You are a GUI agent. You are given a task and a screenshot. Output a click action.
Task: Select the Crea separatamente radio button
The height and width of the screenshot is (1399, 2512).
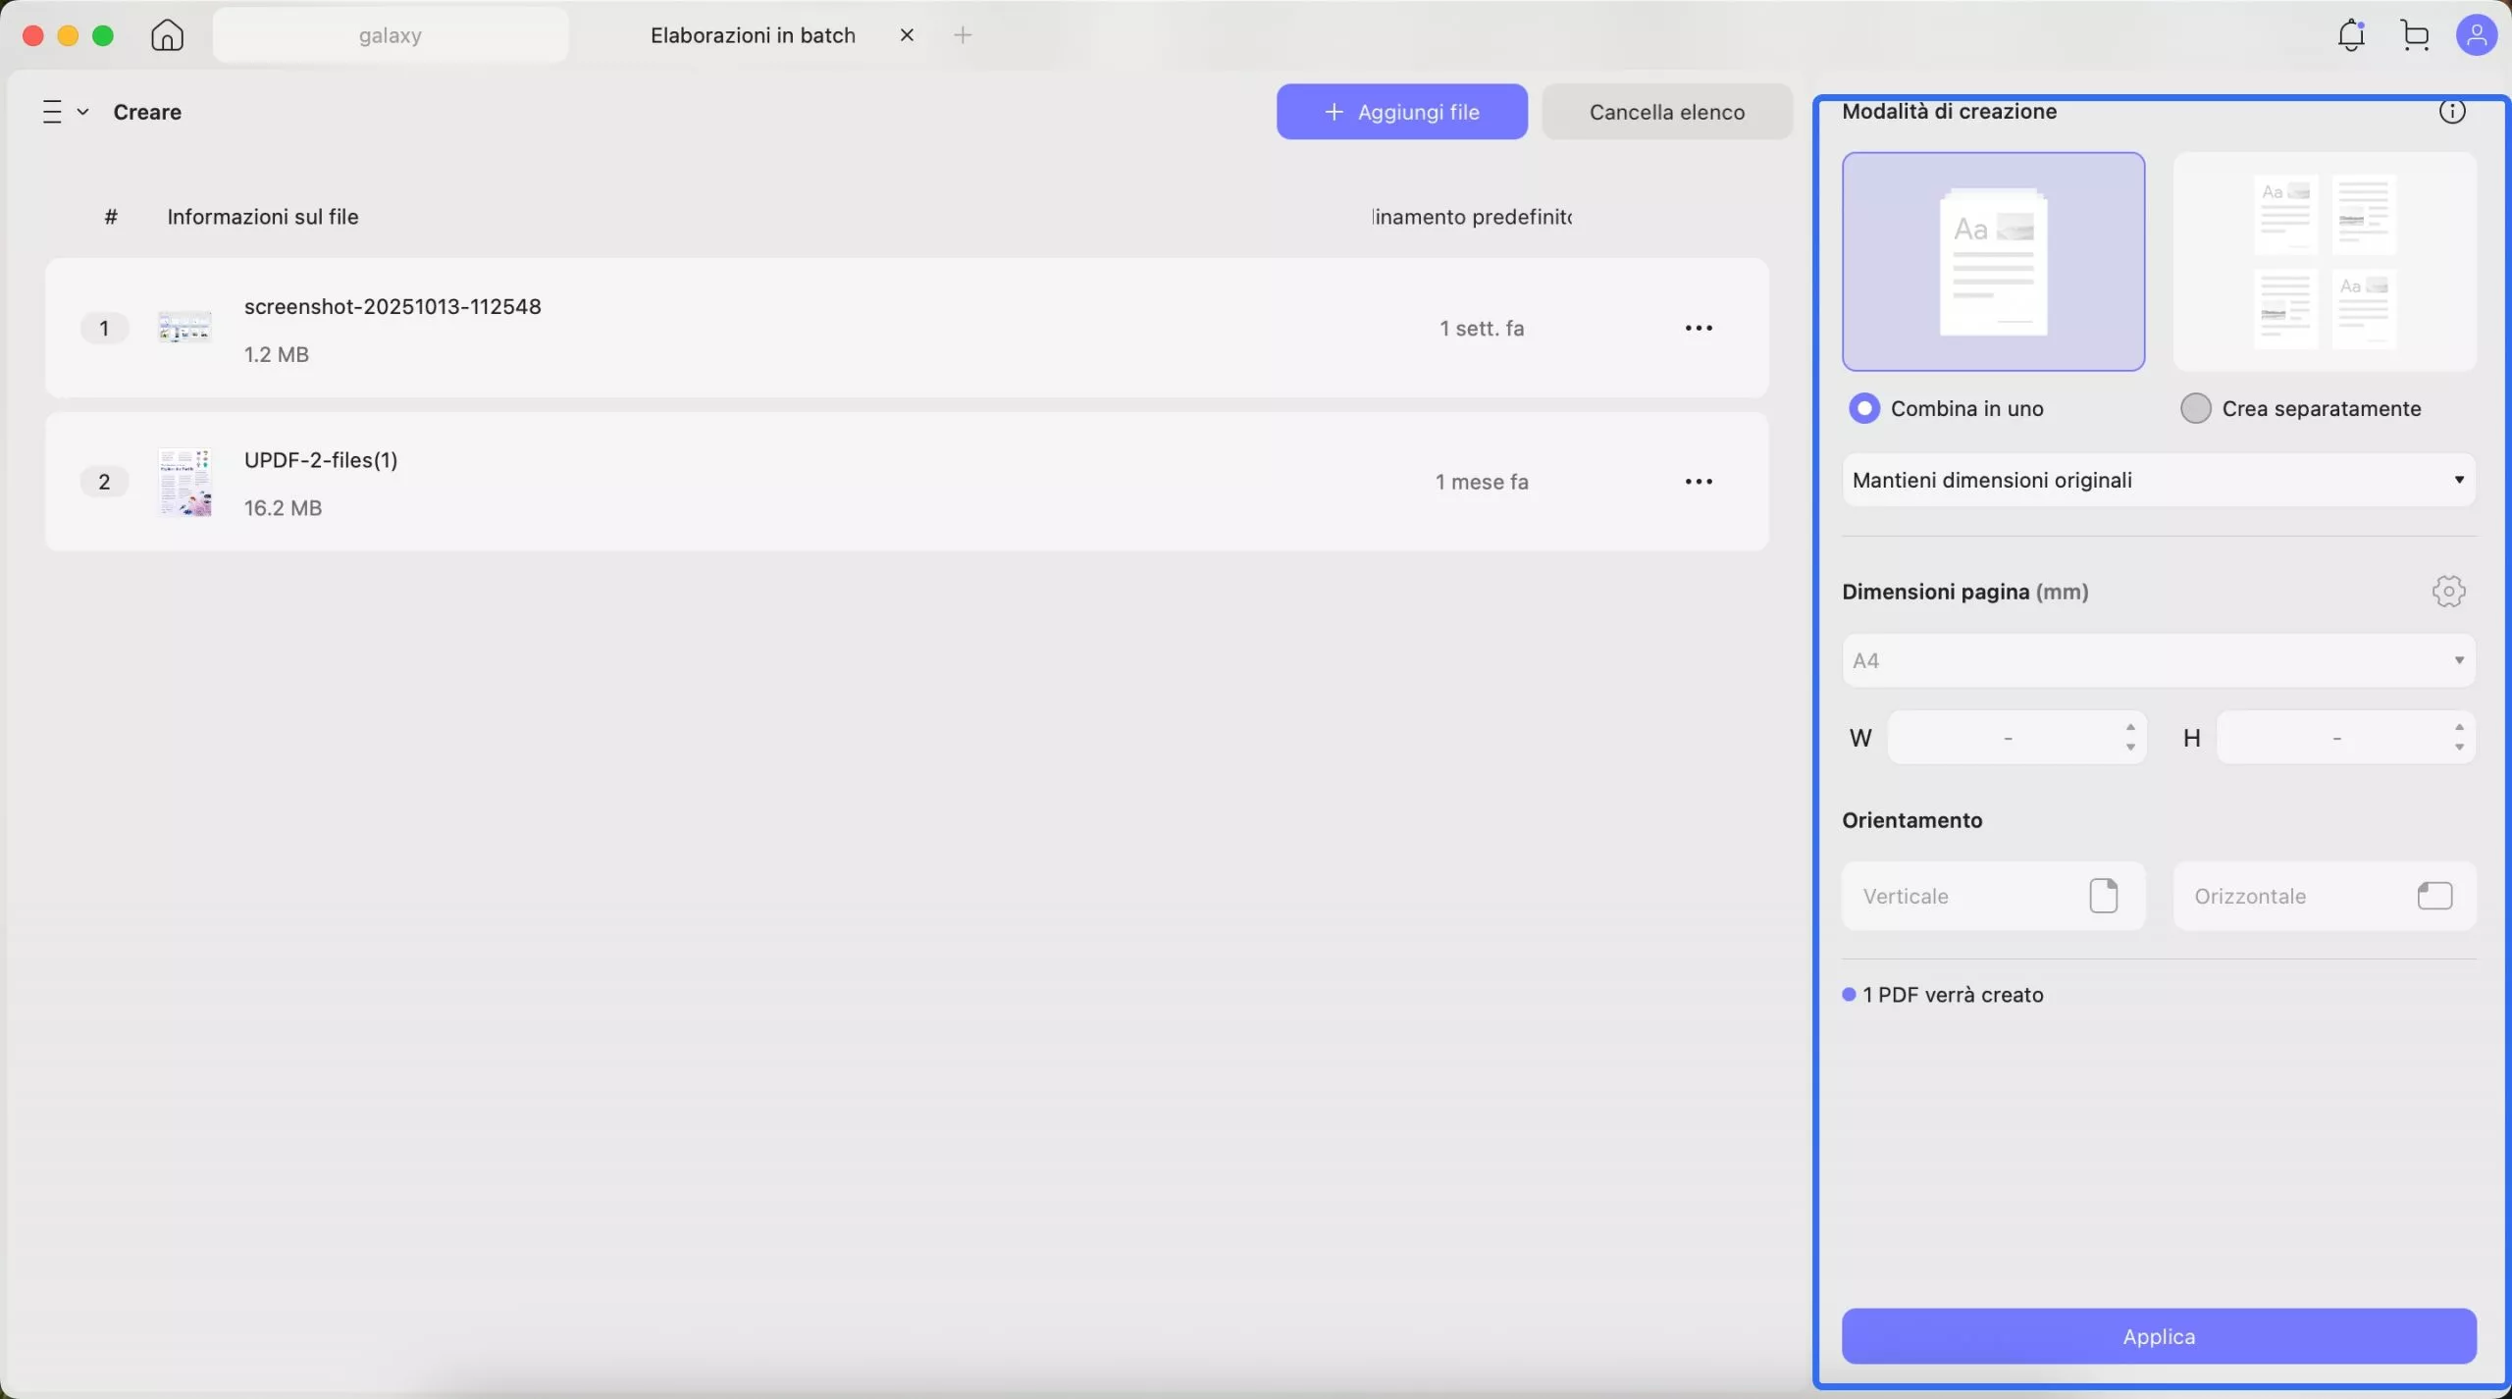[x=2195, y=408]
